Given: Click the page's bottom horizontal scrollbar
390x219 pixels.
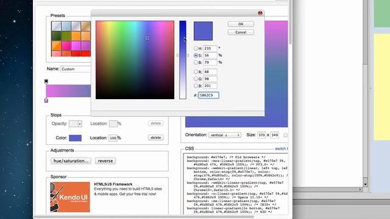Looking at the screenshot, I should [x=144, y=217].
